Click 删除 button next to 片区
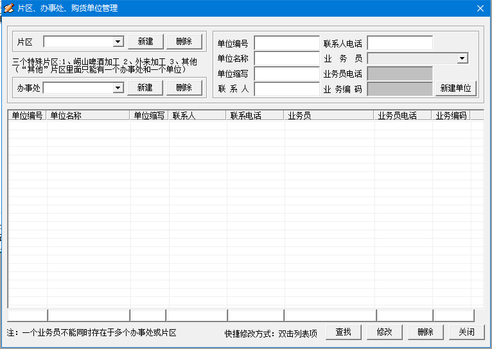Screen dimensions: 492x349 pyautogui.click(x=184, y=42)
